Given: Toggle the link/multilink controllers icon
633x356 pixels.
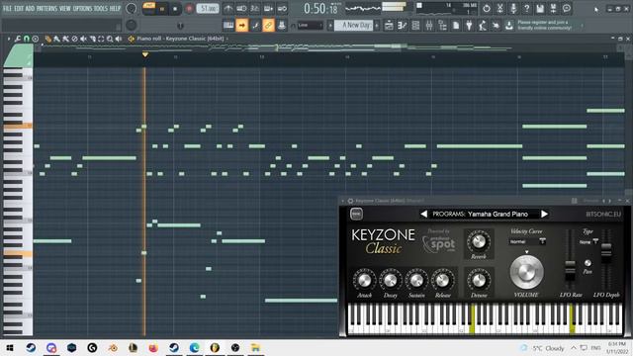Looking at the screenshot, I should pyautogui.click(x=268, y=25).
